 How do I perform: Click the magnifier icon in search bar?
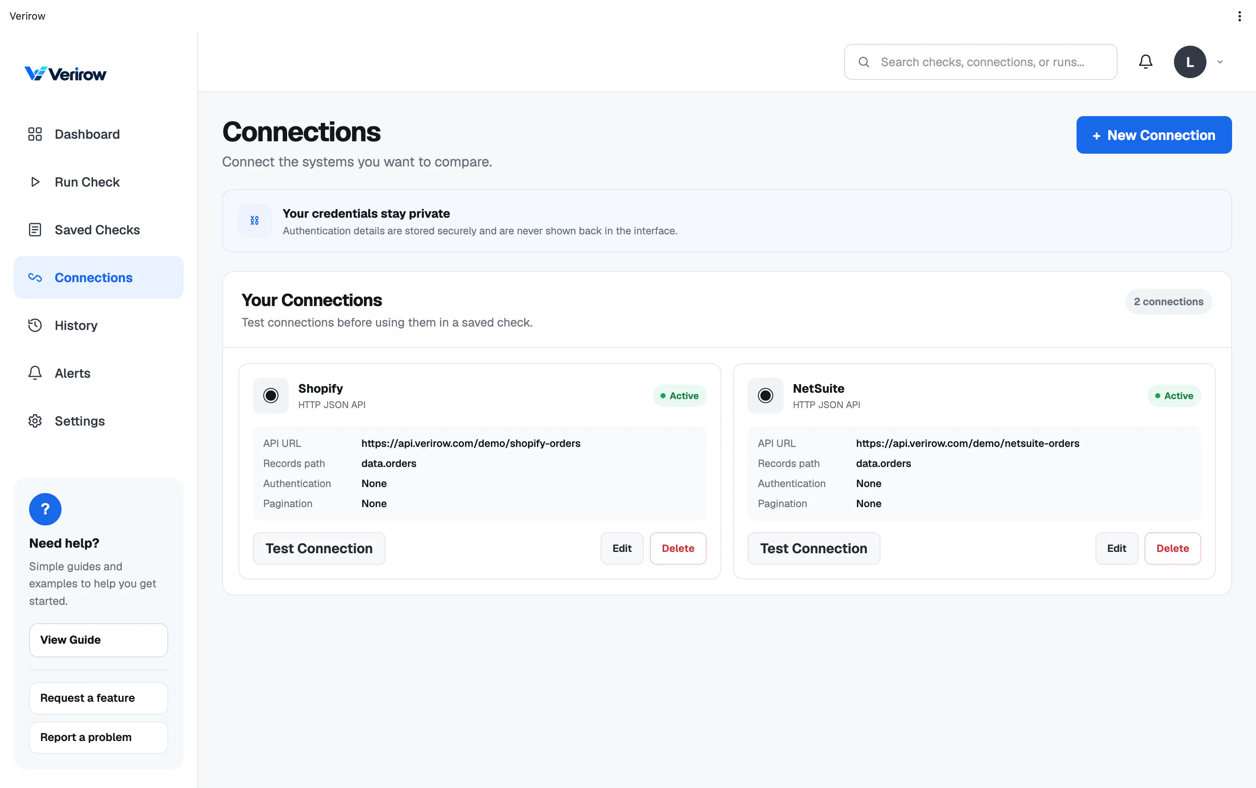coord(864,62)
